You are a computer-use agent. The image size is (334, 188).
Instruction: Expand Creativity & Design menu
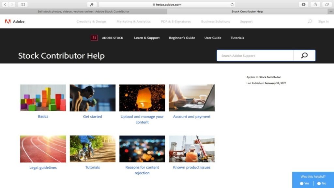[x=91, y=22]
